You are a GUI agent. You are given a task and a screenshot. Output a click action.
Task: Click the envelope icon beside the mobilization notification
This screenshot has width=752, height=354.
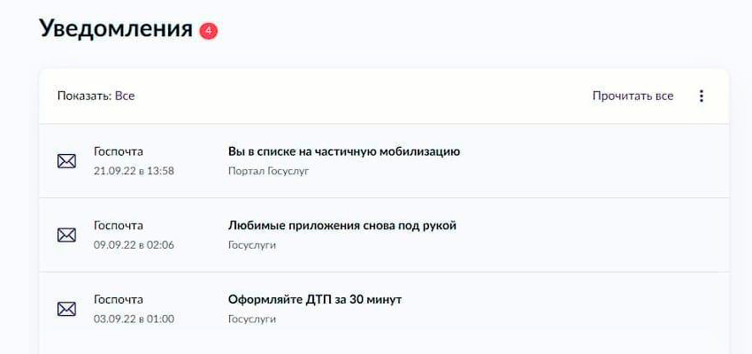click(66, 161)
